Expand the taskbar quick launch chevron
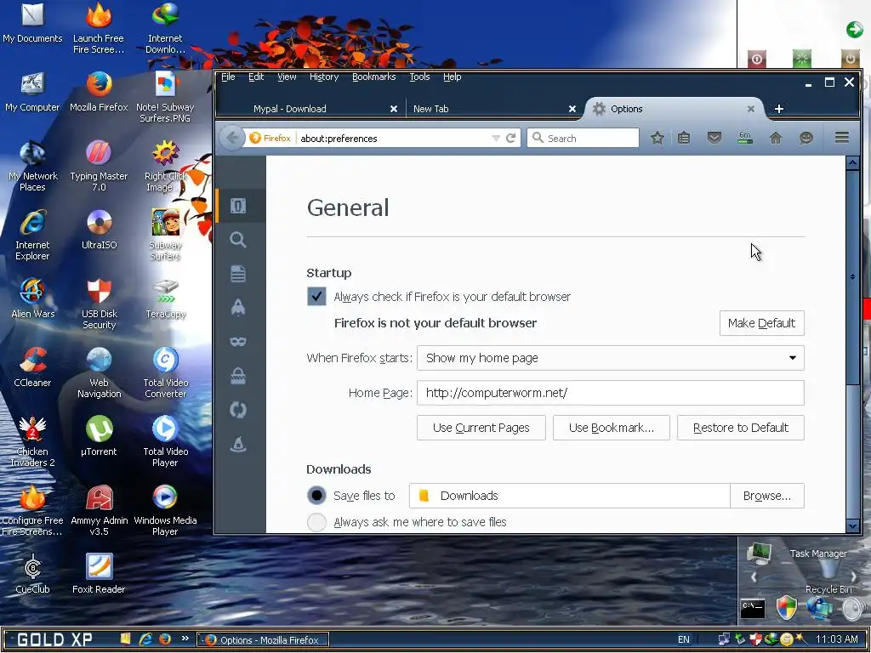This screenshot has width=871, height=653. coord(185,639)
